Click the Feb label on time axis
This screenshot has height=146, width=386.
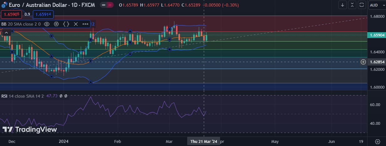click(x=117, y=141)
